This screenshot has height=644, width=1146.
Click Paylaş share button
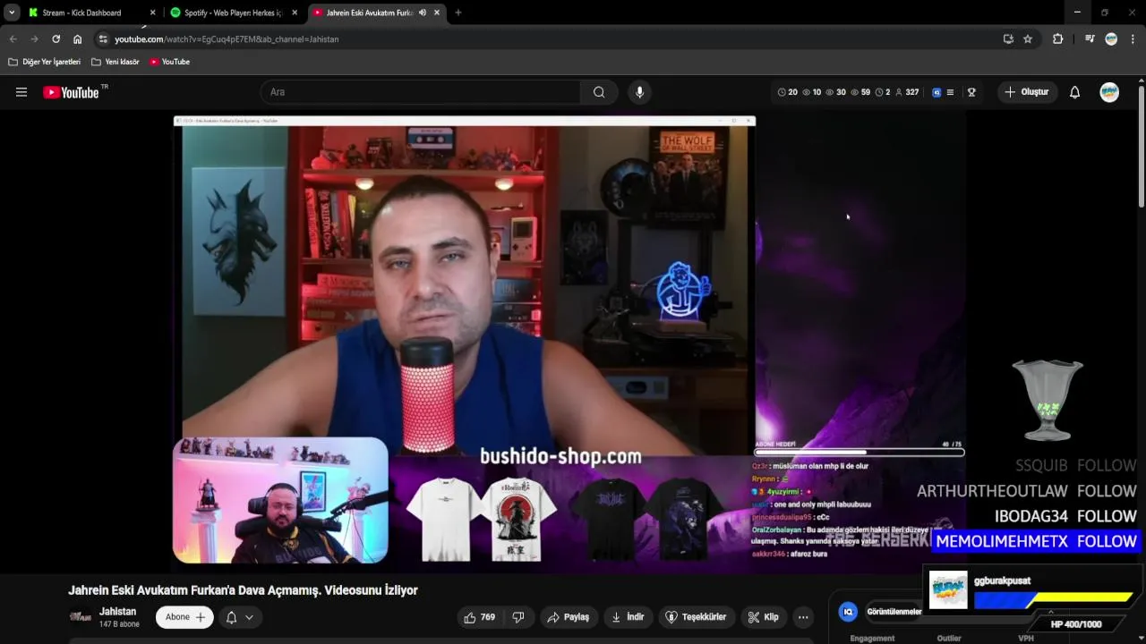pos(568,617)
